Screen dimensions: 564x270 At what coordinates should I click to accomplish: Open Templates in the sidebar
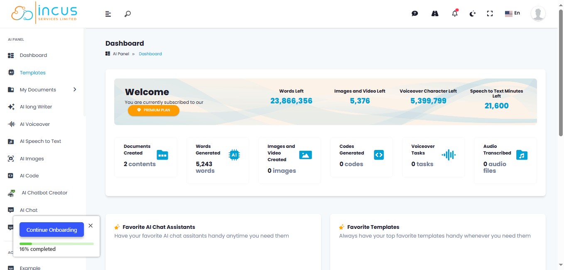[32, 73]
